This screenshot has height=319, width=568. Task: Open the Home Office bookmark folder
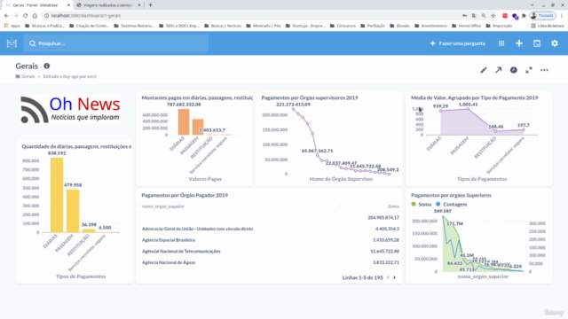click(x=467, y=26)
